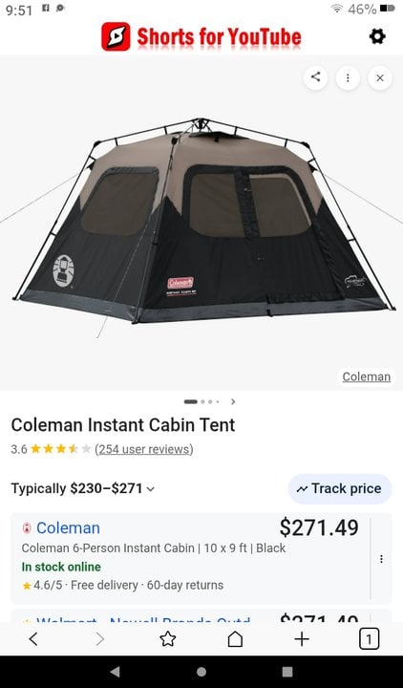
Task: Tap the tent product photo
Action: tap(201, 222)
